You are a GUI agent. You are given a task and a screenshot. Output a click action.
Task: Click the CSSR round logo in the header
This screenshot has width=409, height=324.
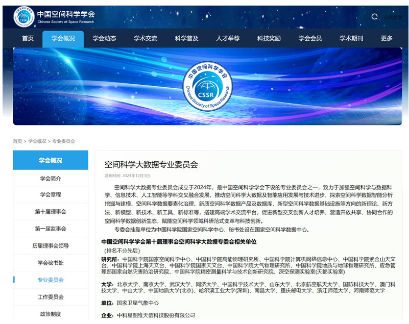(x=23, y=17)
